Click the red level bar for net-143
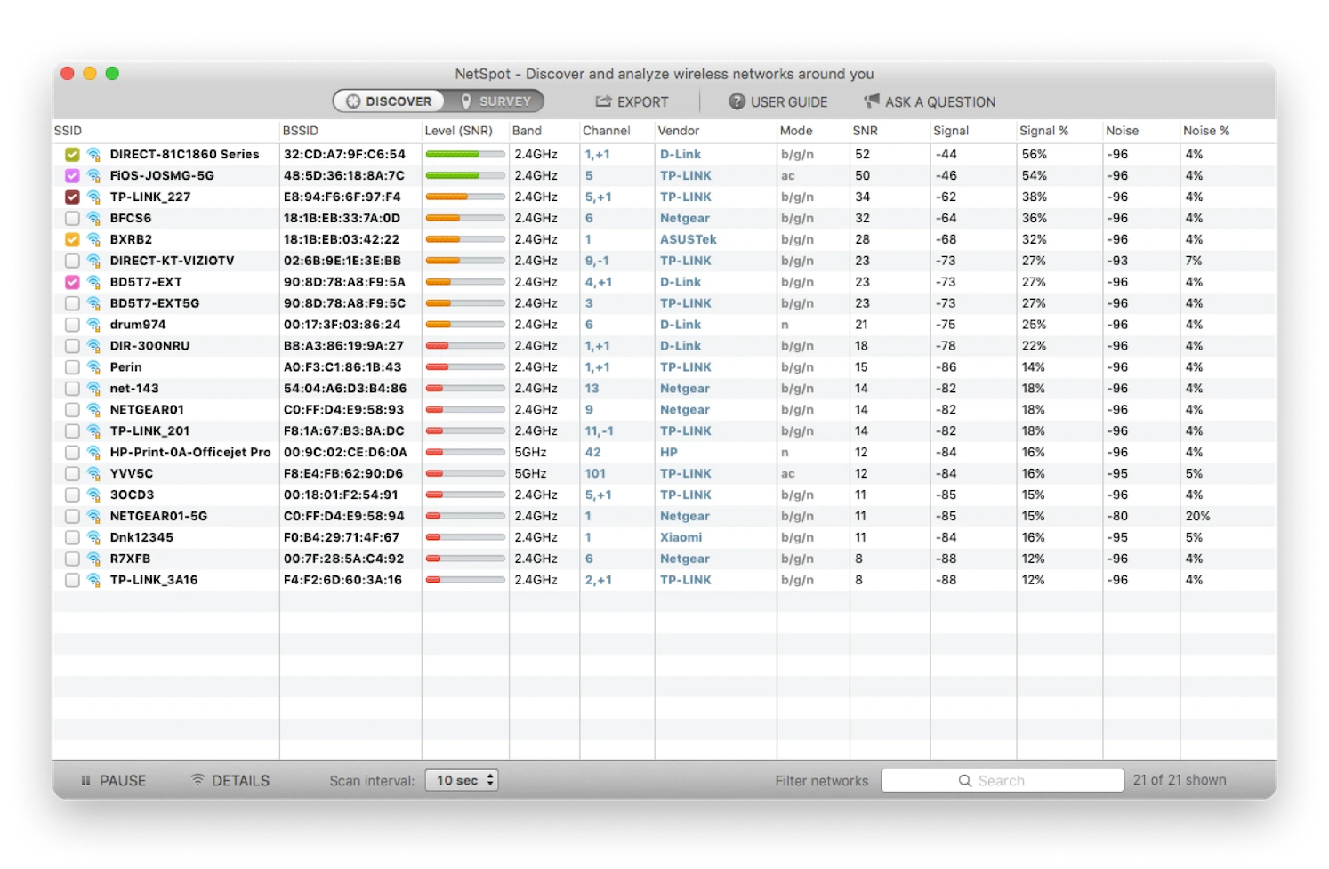Viewport: 1329px width, 869px height. tap(465, 389)
